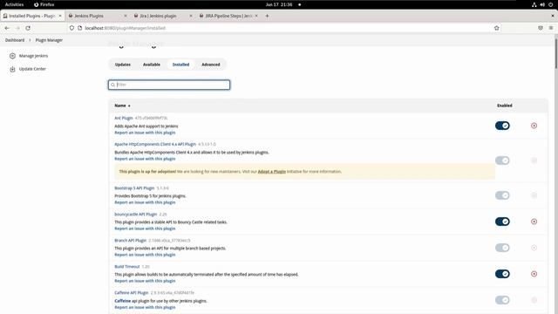Click the Update Center download icon
The height and width of the screenshot is (314, 558).
(x=12, y=69)
